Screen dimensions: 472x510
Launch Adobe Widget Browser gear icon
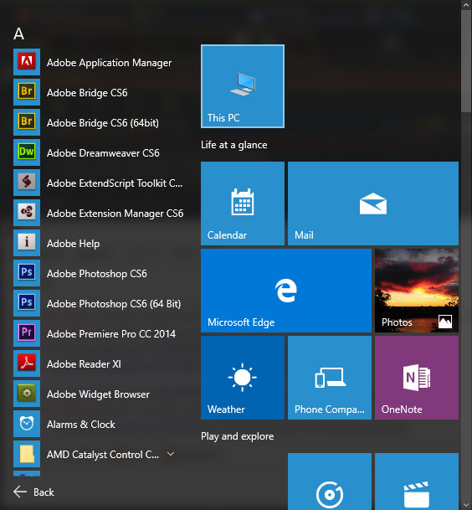(x=27, y=394)
